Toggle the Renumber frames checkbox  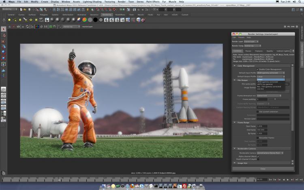click(x=257, y=137)
